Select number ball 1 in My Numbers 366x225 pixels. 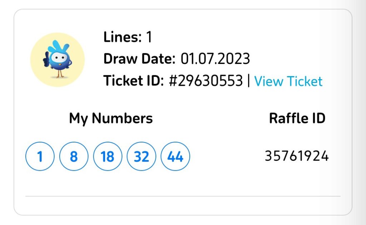(40, 156)
